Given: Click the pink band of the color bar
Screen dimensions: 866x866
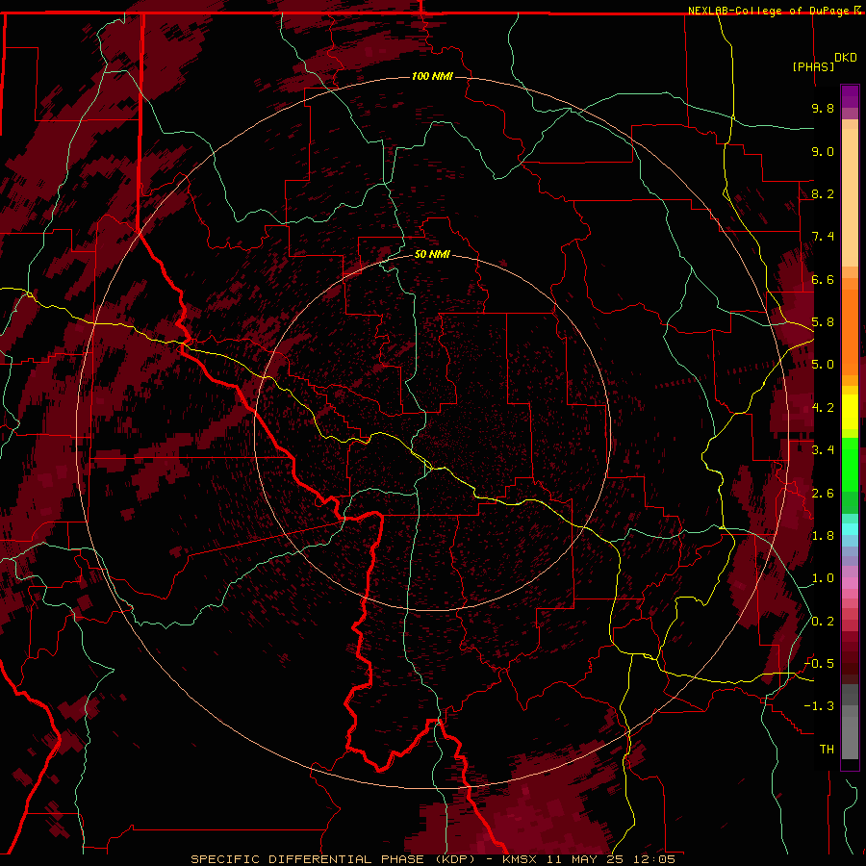Looking at the screenshot, I should [850, 583].
